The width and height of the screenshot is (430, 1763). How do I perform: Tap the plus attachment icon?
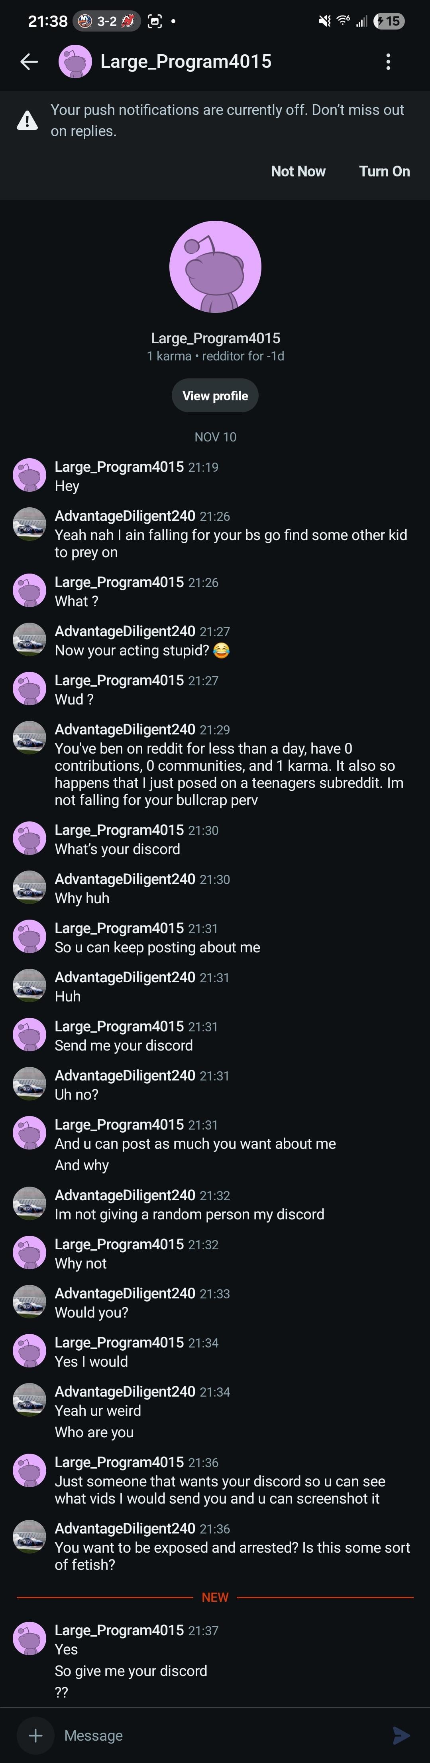tap(35, 1735)
